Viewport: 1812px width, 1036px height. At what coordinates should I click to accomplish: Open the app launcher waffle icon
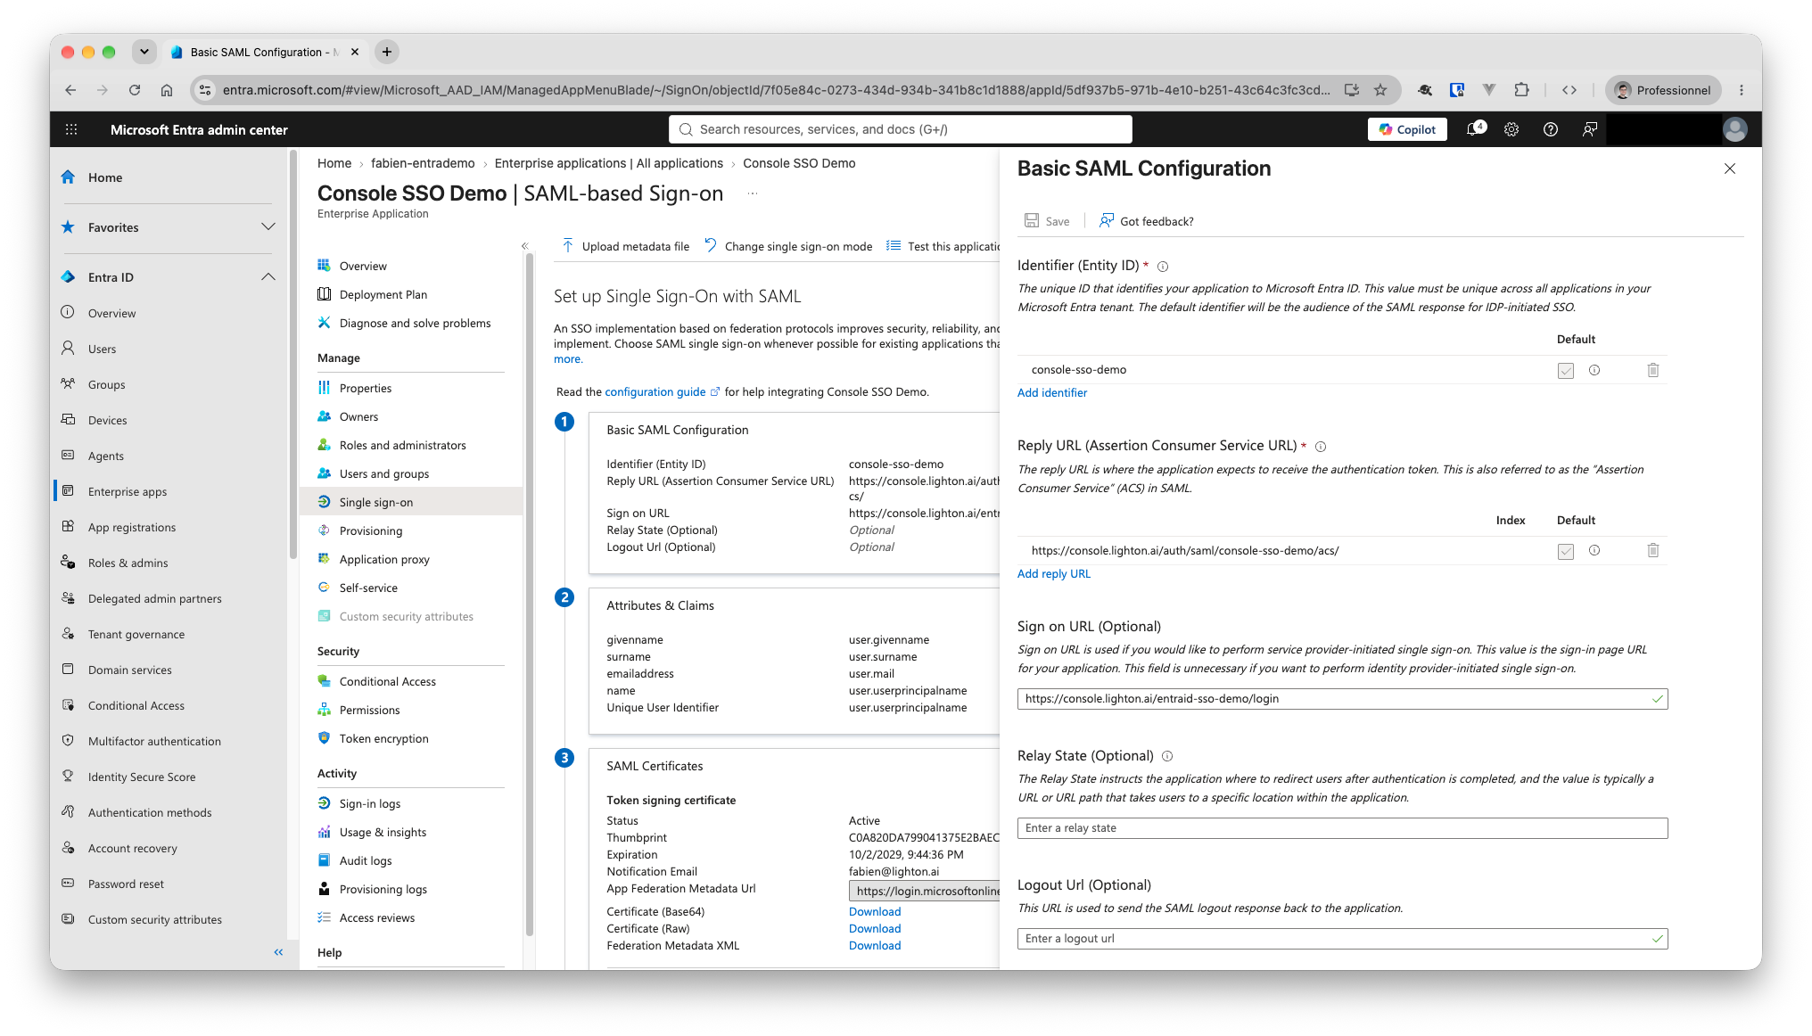click(x=71, y=129)
